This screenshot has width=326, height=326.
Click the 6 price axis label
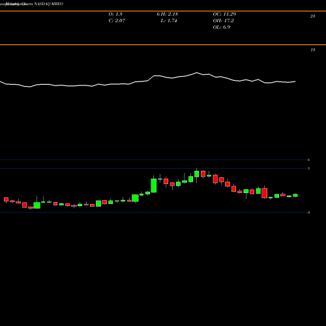point(308,160)
